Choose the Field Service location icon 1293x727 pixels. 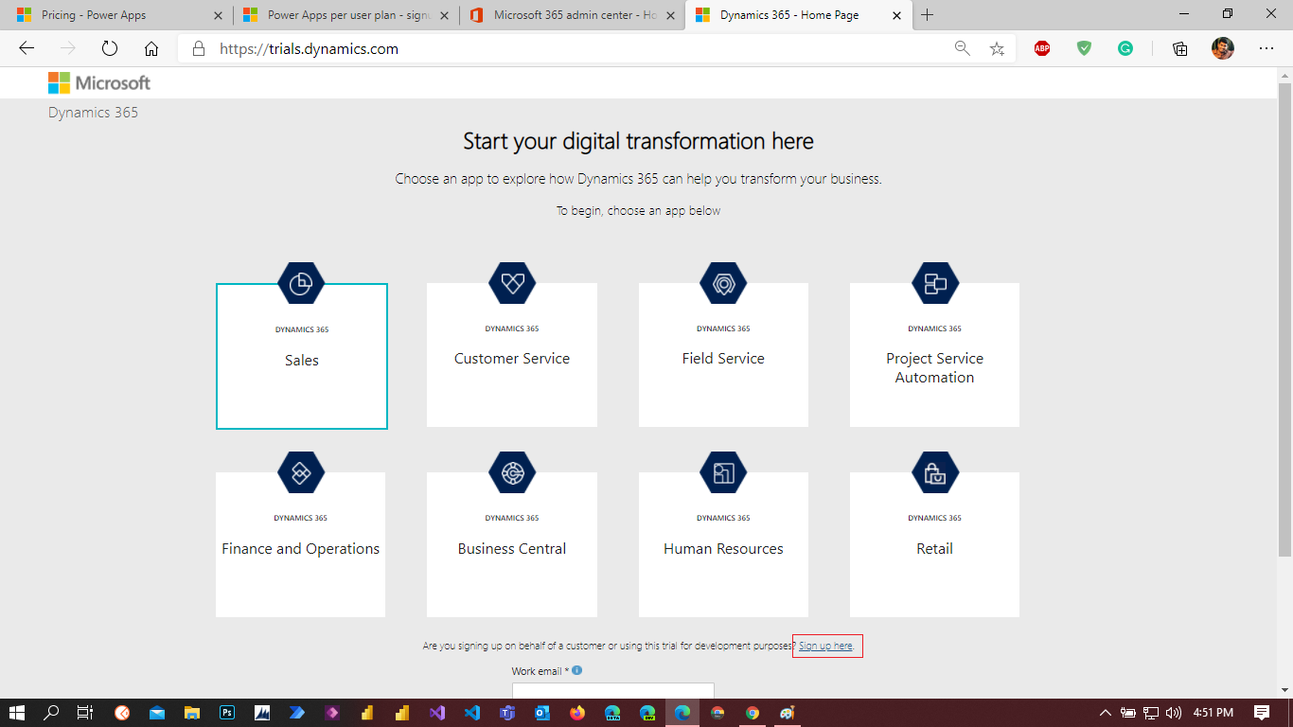(x=723, y=283)
